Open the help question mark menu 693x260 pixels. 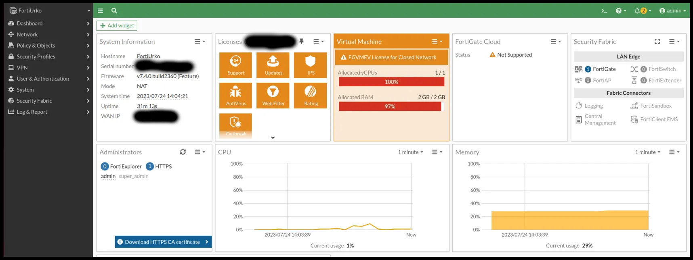click(621, 11)
